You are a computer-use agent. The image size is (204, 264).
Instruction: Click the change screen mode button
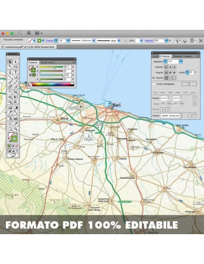pyautogui.click(x=13, y=155)
